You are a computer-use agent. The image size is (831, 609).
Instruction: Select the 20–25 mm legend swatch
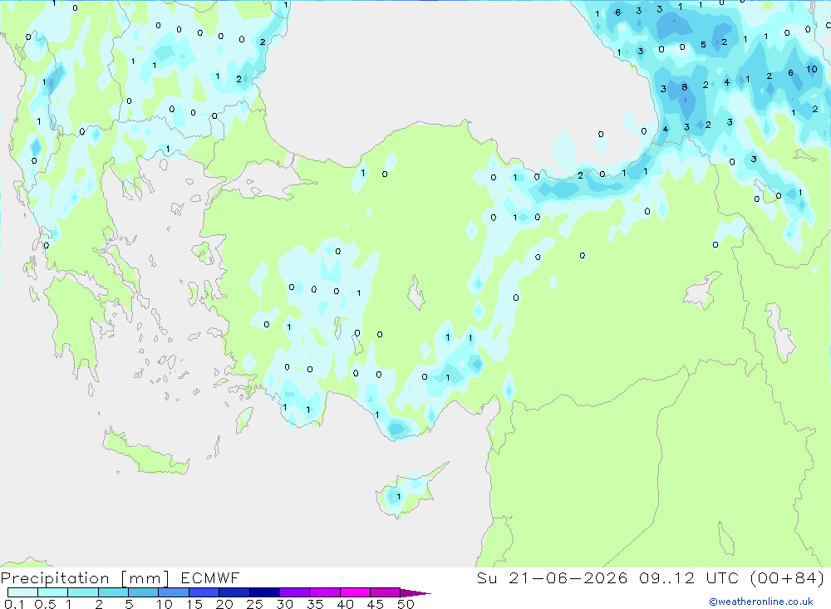[x=234, y=592]
